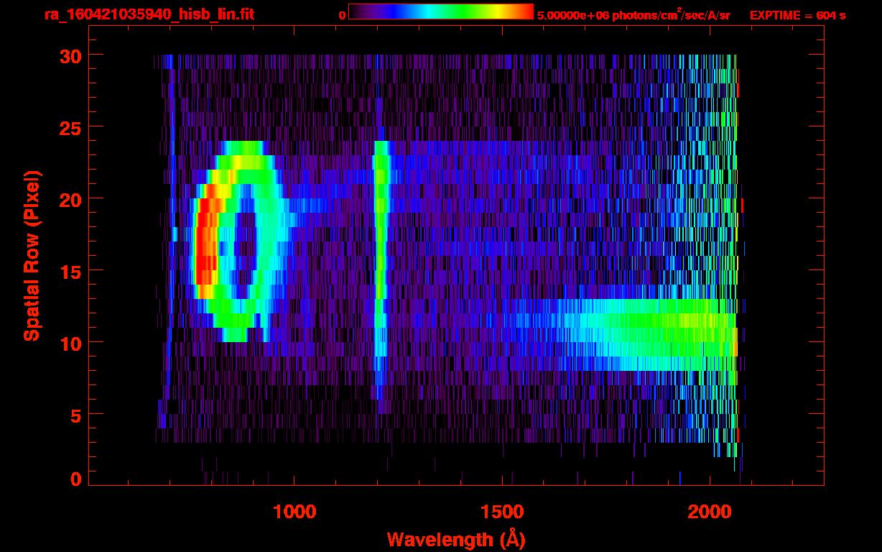Click the vertical green emission line near 1200 Å

pos(380,252)
